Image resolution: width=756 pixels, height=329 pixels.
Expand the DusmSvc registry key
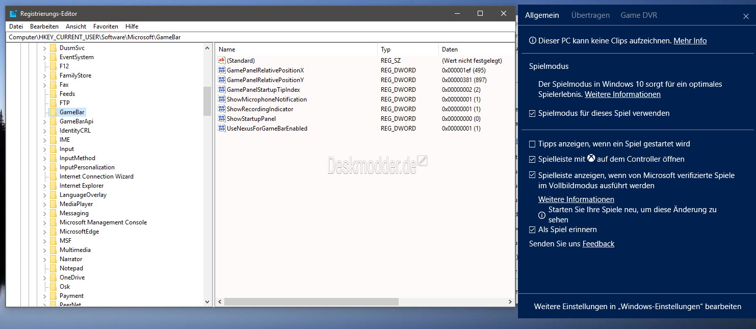point(44,48)
